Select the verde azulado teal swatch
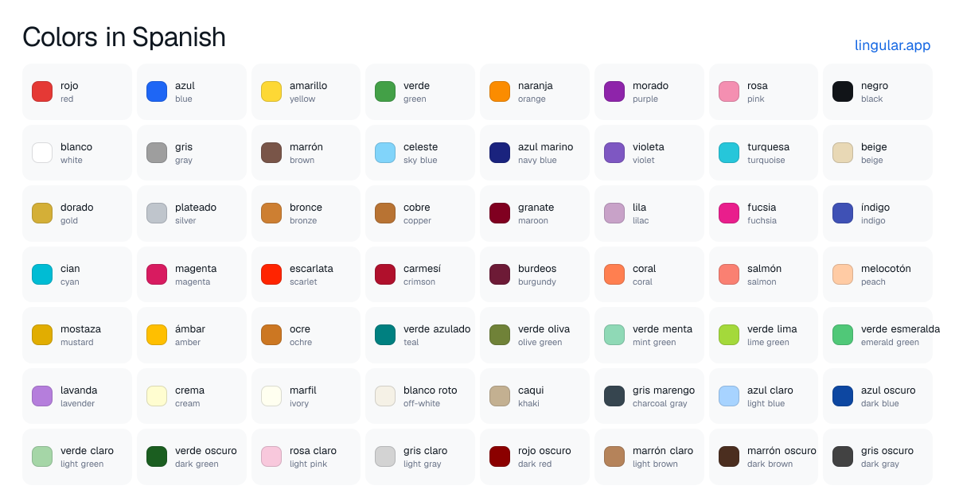This screenshot has height=501, width=955. [x=385, y=335]
